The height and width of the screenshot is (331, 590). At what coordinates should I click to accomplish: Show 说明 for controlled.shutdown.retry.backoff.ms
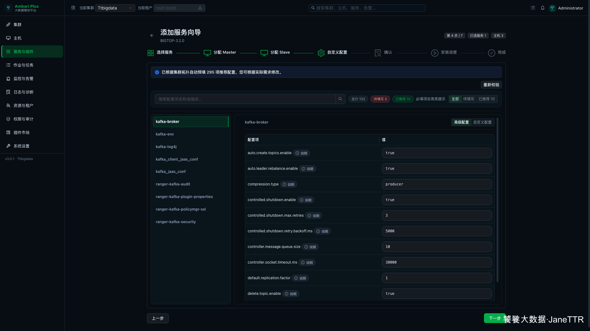tap(322, 231)
